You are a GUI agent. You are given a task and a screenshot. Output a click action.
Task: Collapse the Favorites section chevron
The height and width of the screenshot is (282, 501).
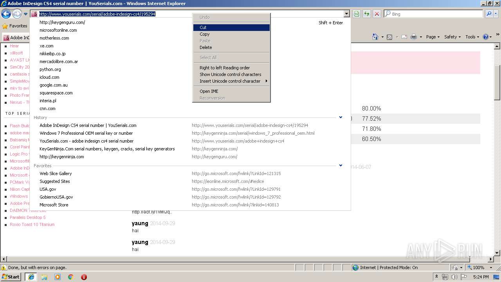pyautogui.click(x=341, y=166)
